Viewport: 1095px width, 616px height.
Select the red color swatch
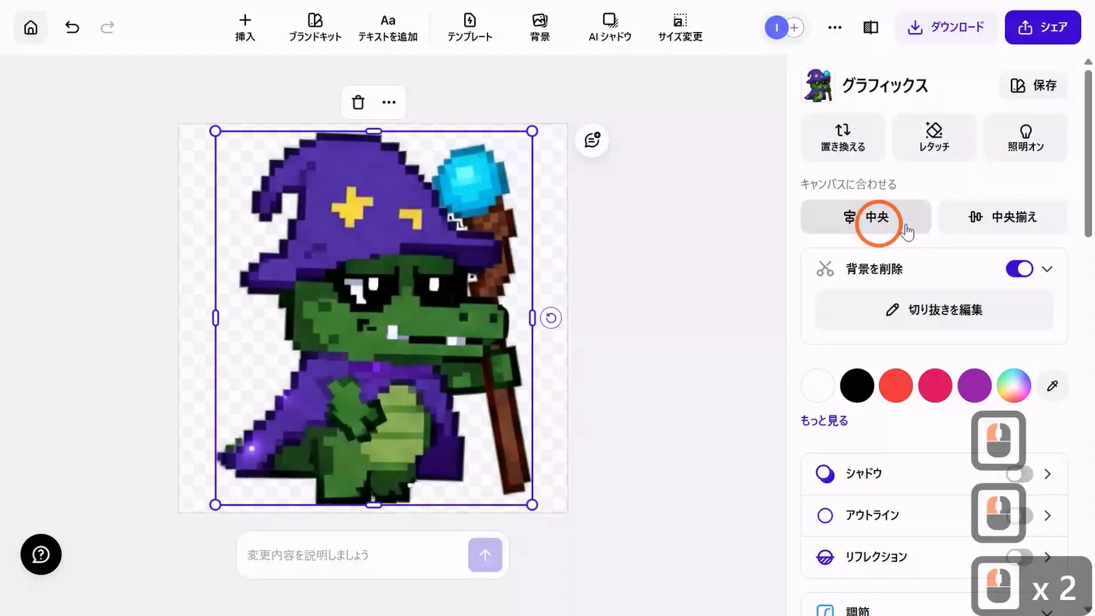pyautogui.click(x=895, y=385)
